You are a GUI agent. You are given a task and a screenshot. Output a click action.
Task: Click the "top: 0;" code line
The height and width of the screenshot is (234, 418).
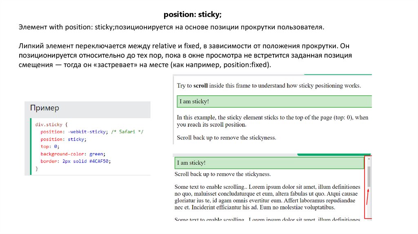(x=50, y=146)
